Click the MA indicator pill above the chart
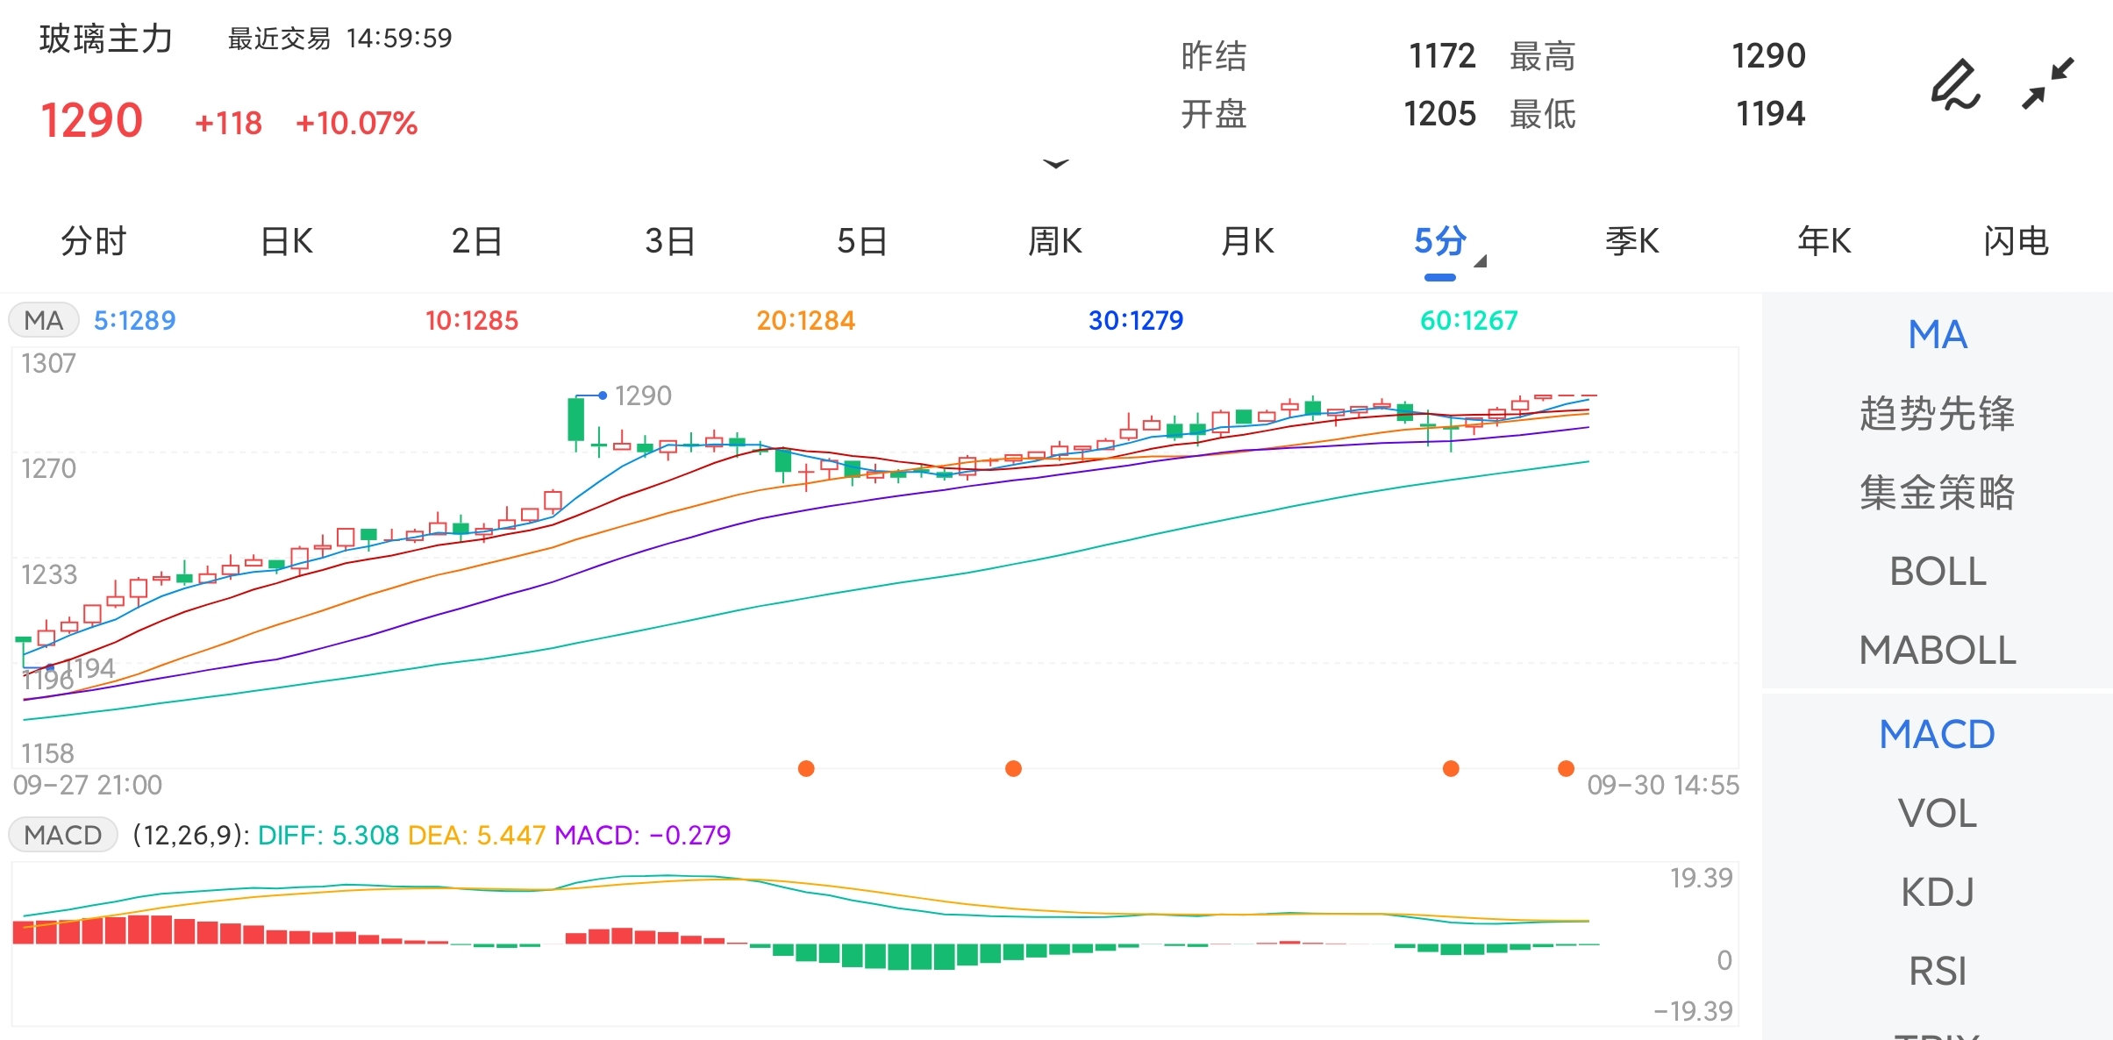Image resolution: width=2113 pixels, height=1040 pixels. [x=44, y=320]
